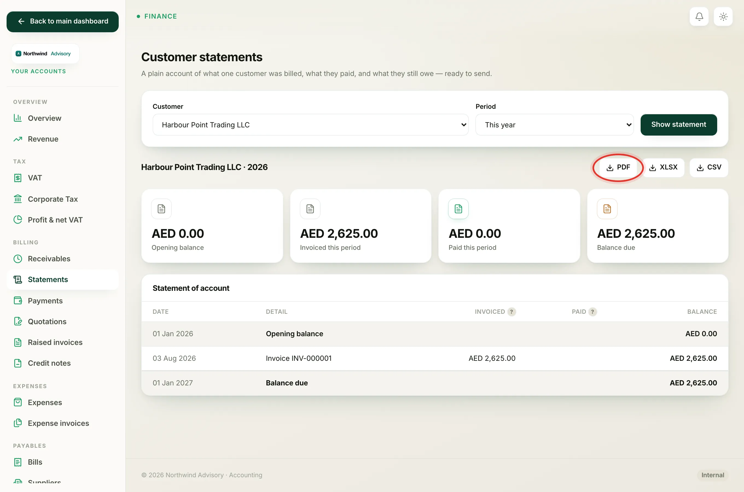The image size is (744, 492).
Task: Click the VAT receipt icon
Action: [x=18, y=178]
